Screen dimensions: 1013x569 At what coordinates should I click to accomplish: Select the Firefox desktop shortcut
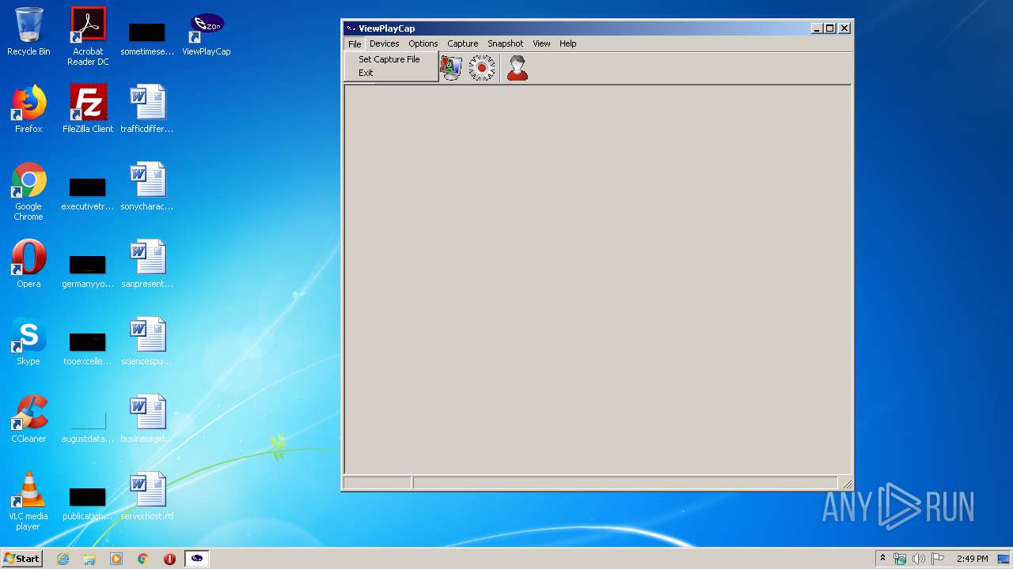point(28,109)
